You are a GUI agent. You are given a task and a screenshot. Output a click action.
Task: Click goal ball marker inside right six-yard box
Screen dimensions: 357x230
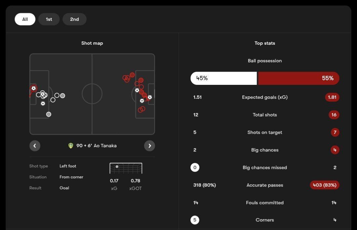click(x=150, y=97)
